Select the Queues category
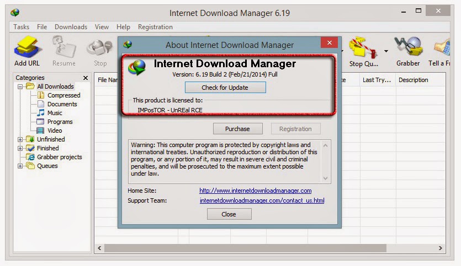461x266 pixels. point(47,166)
